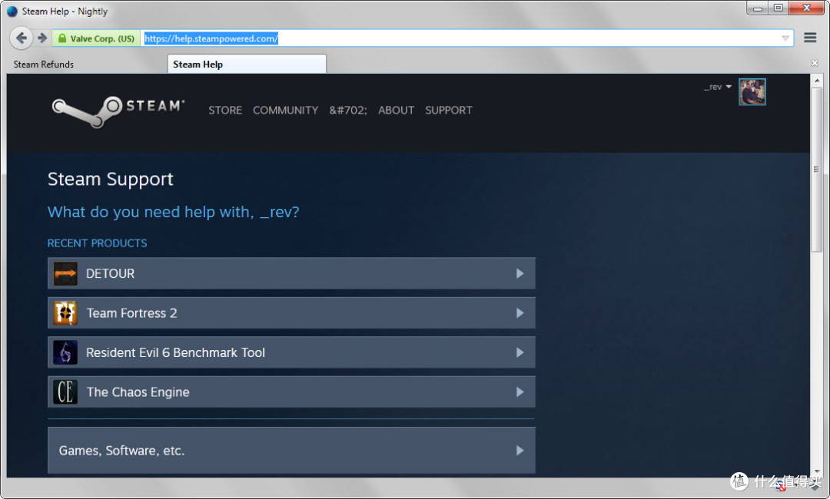Expand the Games, Software, etc. arrow
Screen dimensions: 830x499
(520, 451)
